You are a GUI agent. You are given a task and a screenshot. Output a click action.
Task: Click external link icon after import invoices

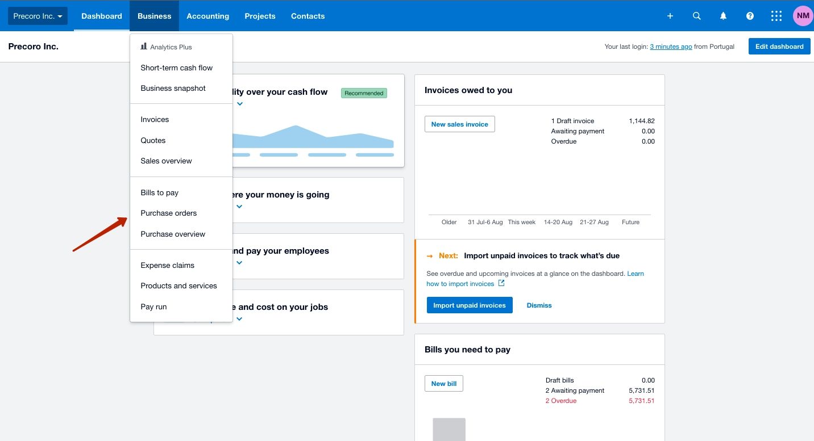(x=501, y=283)
